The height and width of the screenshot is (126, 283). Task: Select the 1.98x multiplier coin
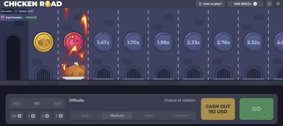(163, 42)
